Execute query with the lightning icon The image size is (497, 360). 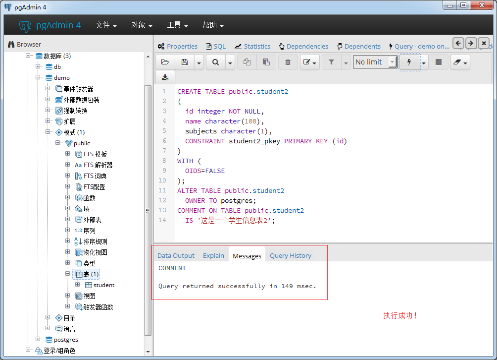point(409,62)
